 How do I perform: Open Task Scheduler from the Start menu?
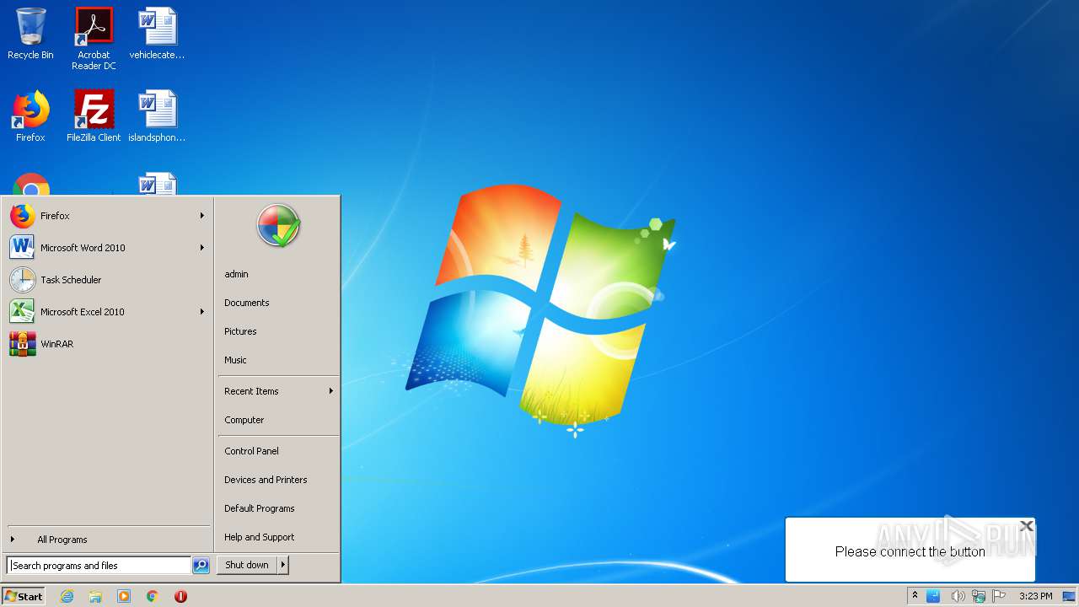tap(108, 280)
